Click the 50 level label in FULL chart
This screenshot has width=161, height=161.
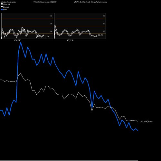coord(104,24)
